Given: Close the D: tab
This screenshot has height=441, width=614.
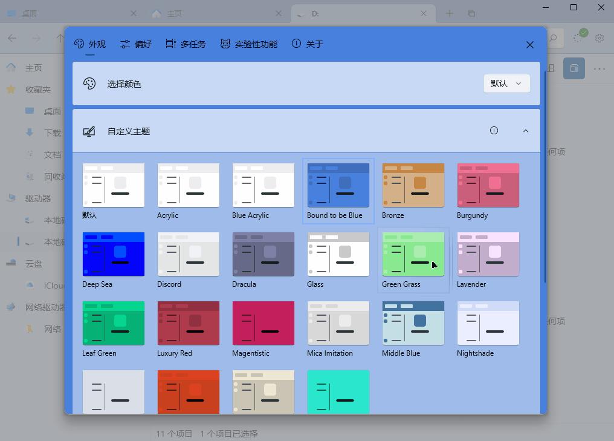Looking at the screenshot, I should [424, 13].
